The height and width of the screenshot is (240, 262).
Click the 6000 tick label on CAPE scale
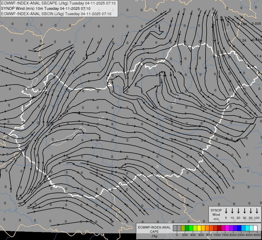(x=257, y=235)
